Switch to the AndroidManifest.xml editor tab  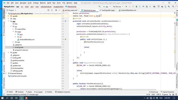pos(128,10)
